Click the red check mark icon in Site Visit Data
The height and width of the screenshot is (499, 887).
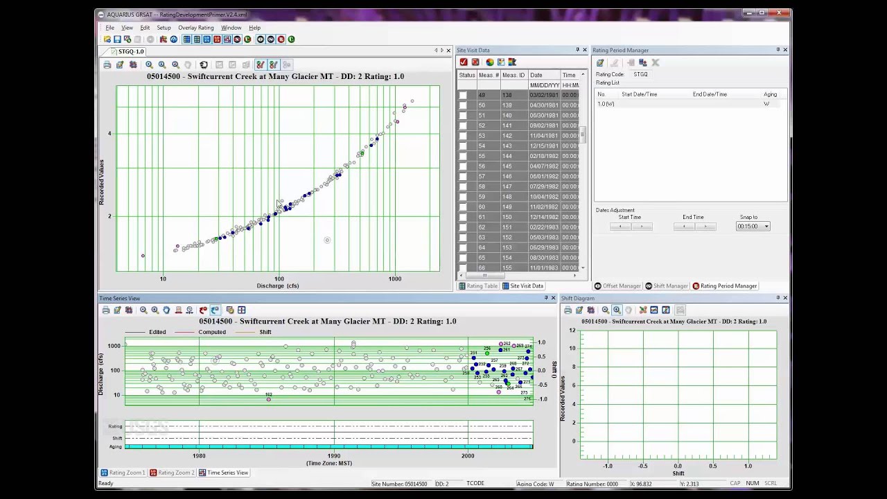click(x=464, y=62)
